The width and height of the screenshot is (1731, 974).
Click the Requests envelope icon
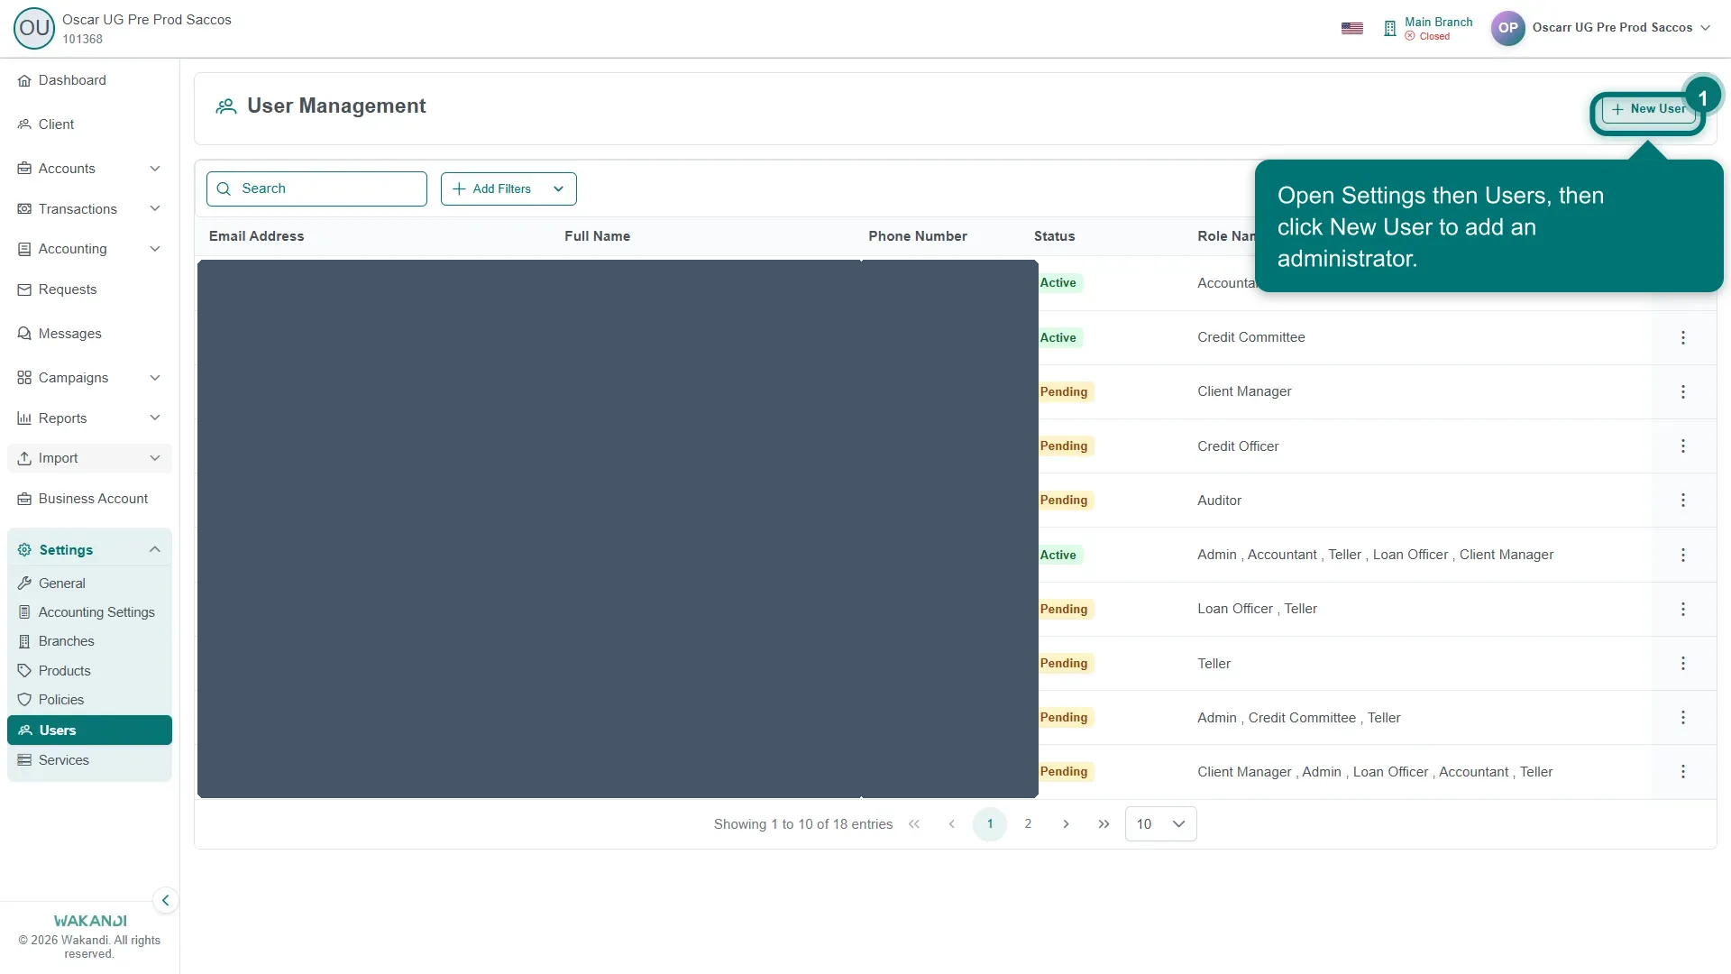point(24,289)
